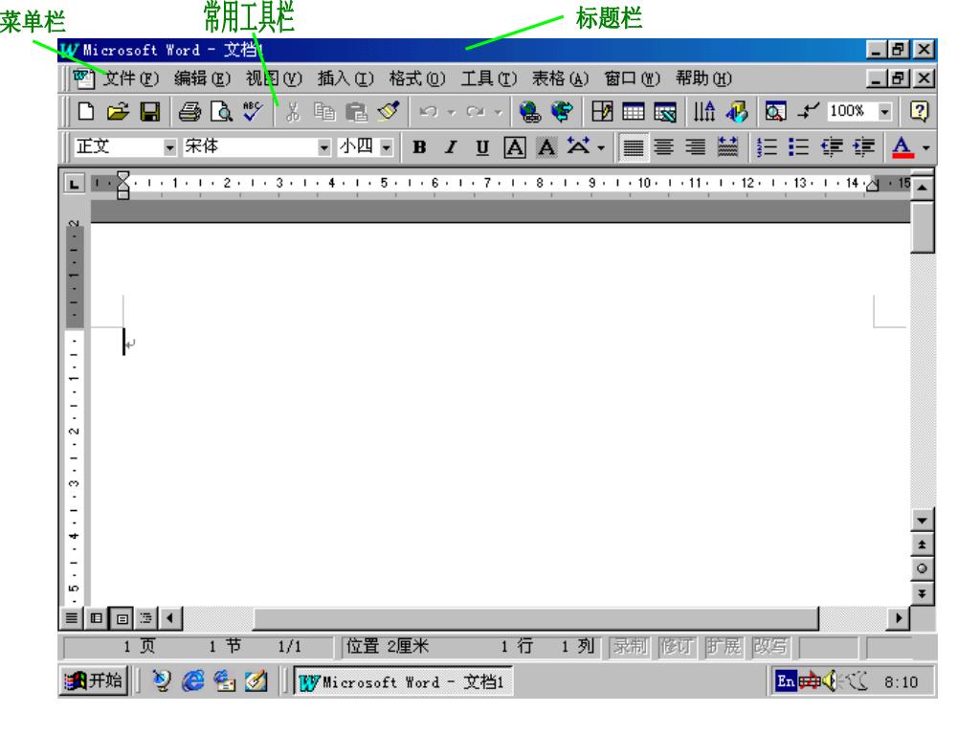Open Tables and Borders tool
Screen dimensions: 980x735
tap(602, 112)
